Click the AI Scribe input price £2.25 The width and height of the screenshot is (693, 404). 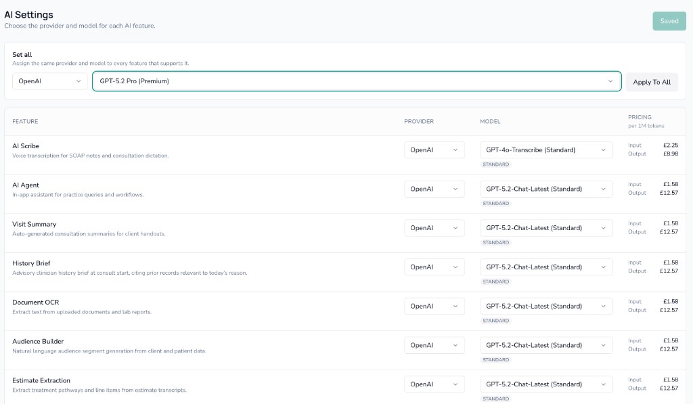coord(671,145)
